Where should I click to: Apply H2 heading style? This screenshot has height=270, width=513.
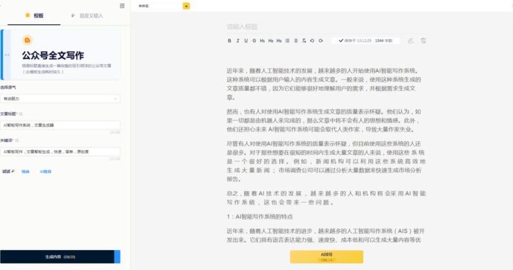[271, 40]
